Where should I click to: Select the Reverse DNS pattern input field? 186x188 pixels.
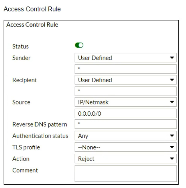[x=125, y=124]
